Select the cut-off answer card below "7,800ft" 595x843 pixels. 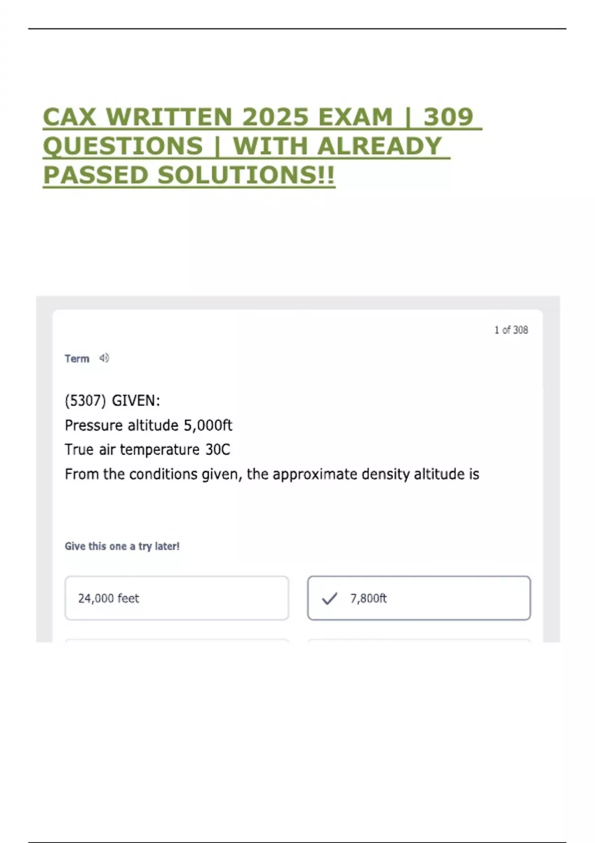point(419,641)
